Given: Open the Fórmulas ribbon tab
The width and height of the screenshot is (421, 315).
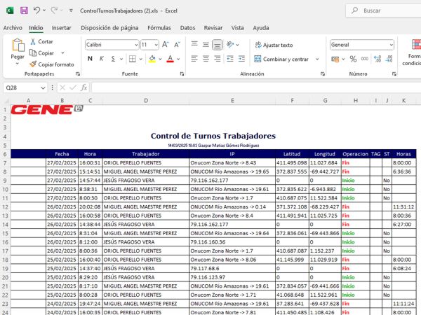Looking at the screenshot, I should click(x=159, y=28).
